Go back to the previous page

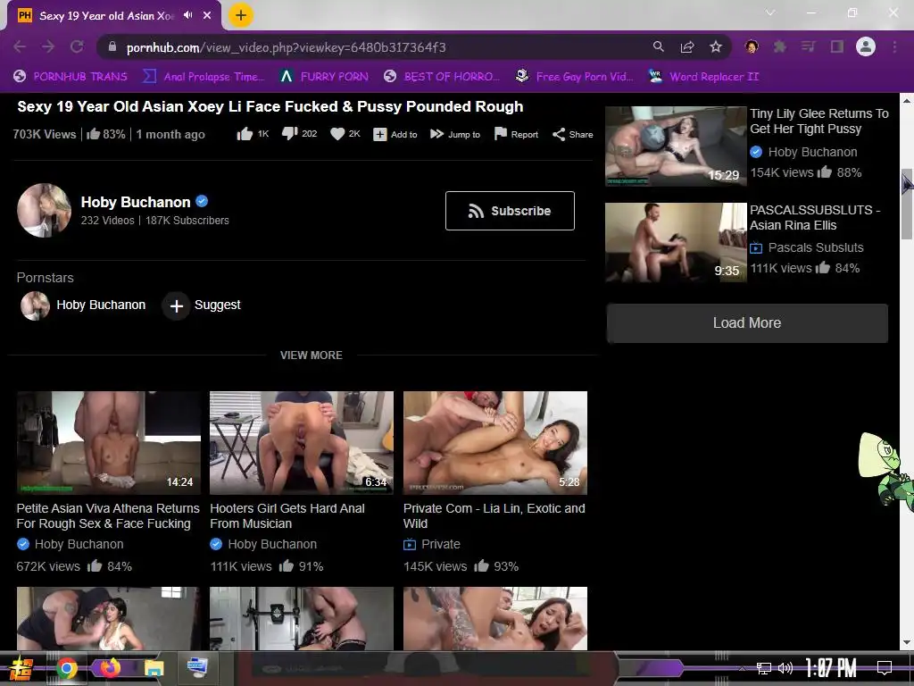pos(20,47)
